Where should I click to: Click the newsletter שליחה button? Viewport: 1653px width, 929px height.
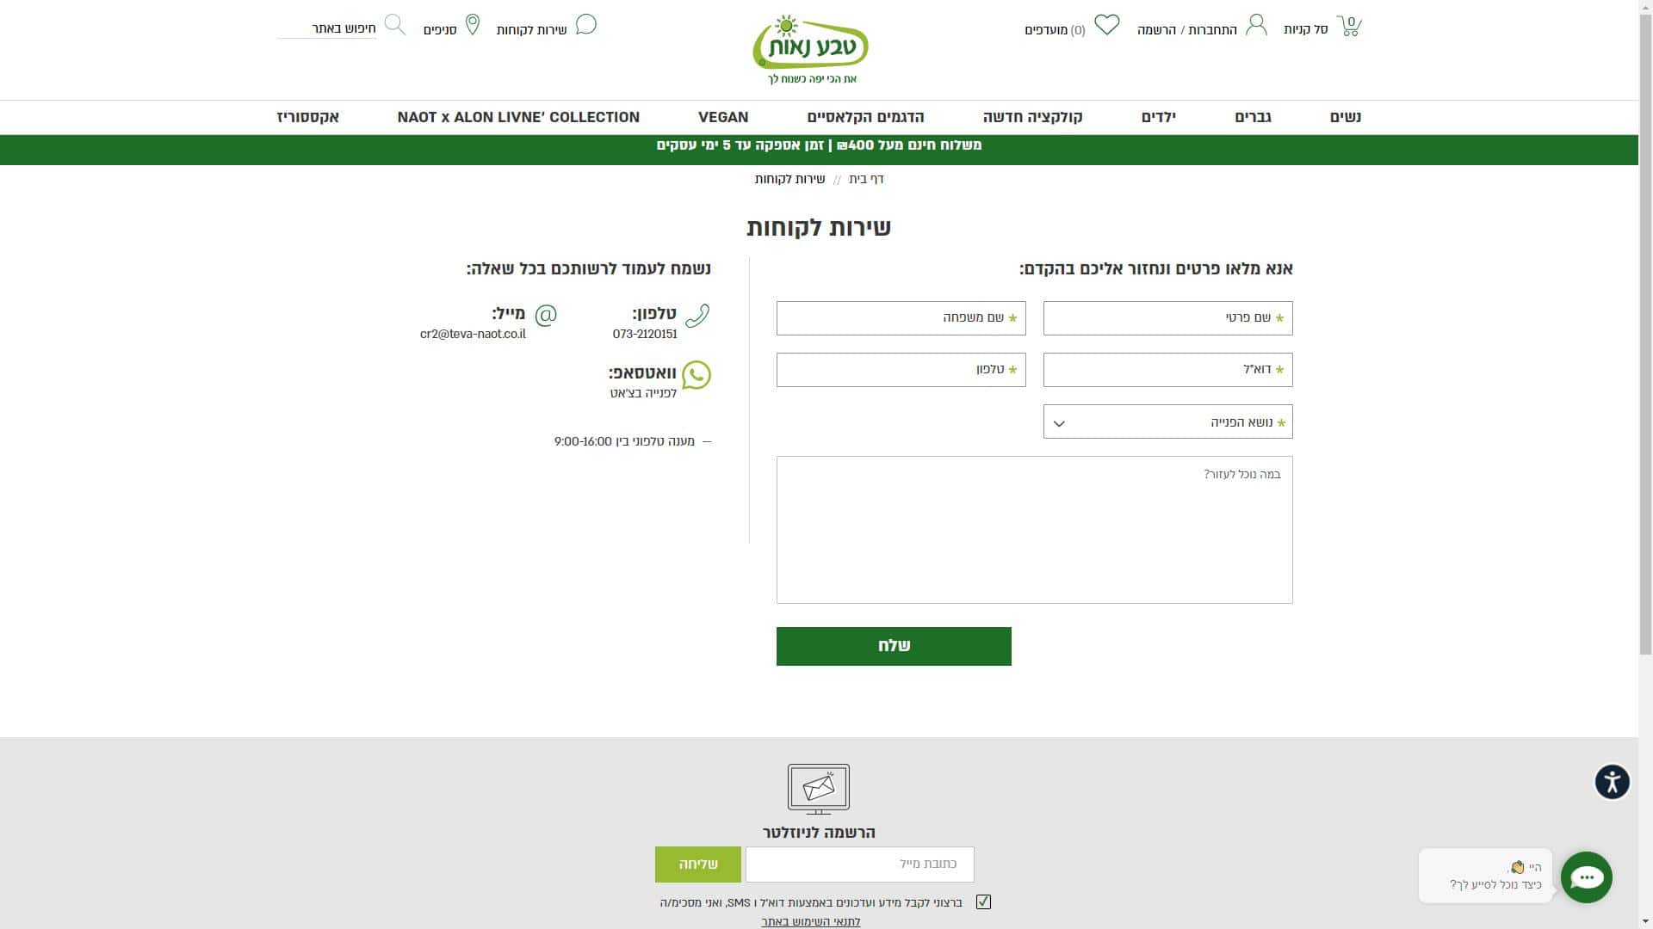tap(697, 864)
